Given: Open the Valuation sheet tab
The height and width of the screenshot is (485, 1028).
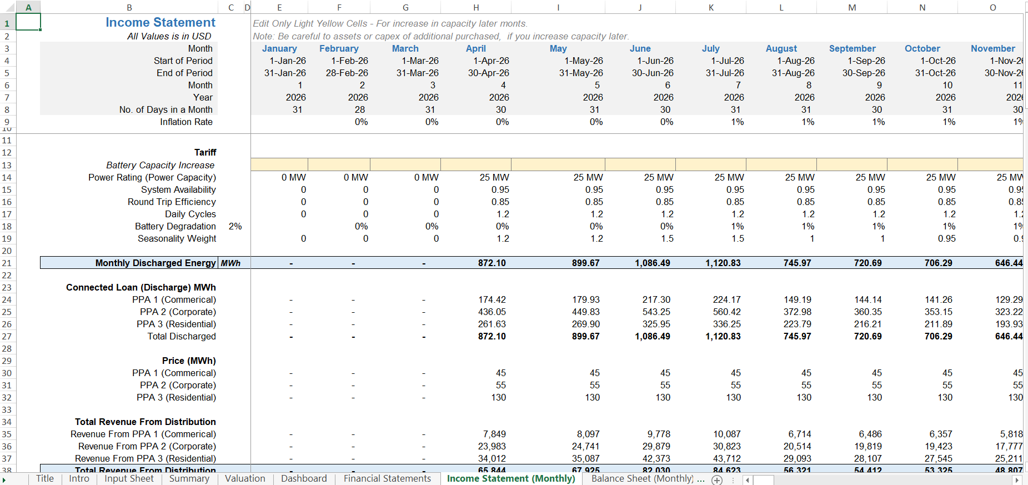Looking at the screenshot, I should coord(245,479).
